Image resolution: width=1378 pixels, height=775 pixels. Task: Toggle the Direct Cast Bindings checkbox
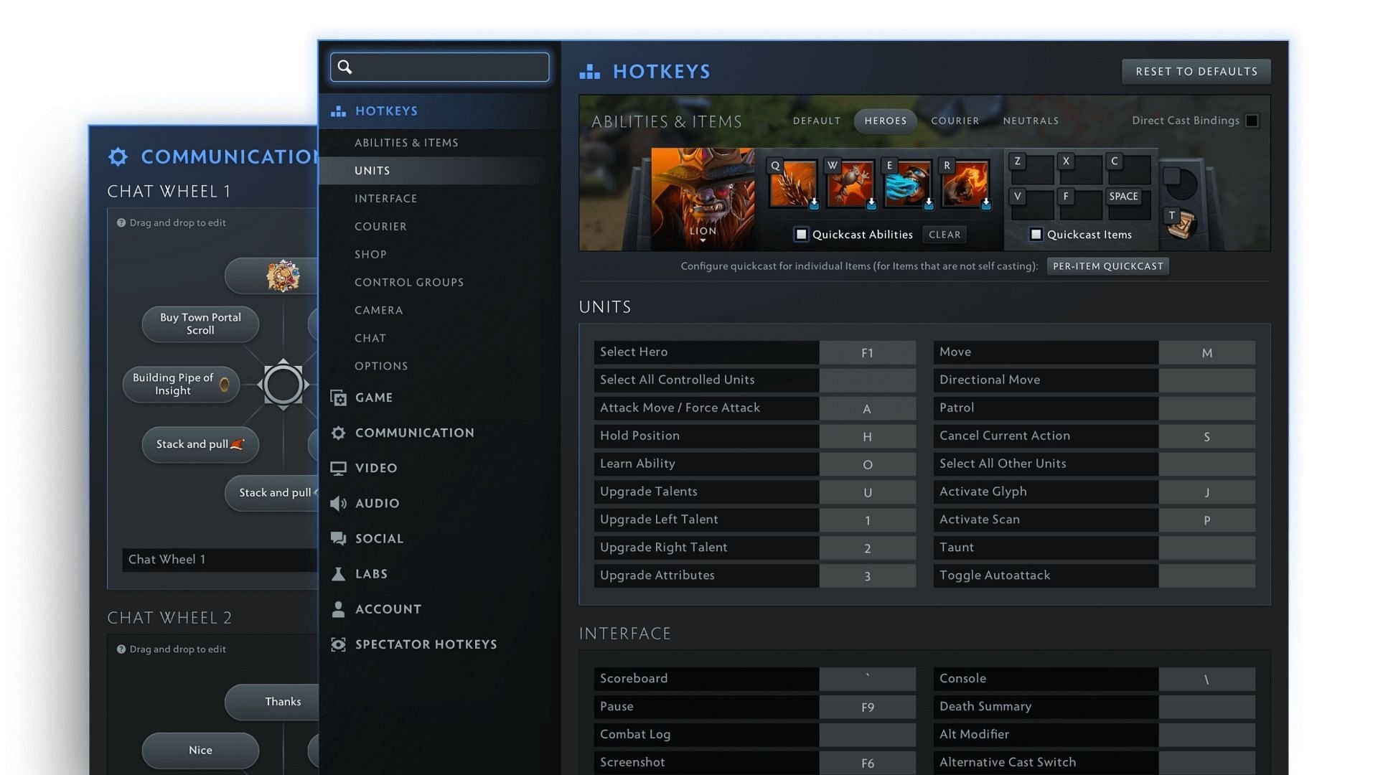click(x=1252, y=121)
